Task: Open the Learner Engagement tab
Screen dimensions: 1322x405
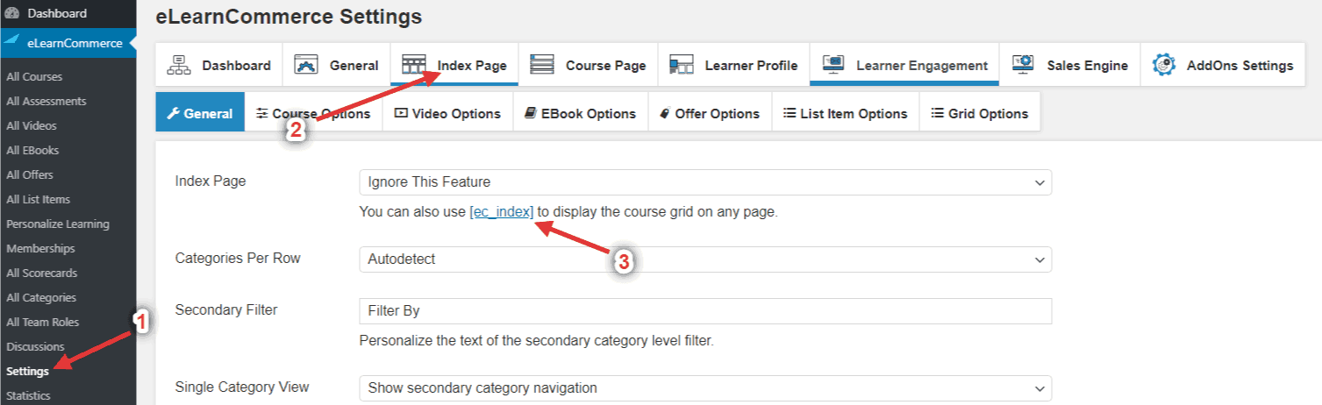Action: [x=904, y=65]
